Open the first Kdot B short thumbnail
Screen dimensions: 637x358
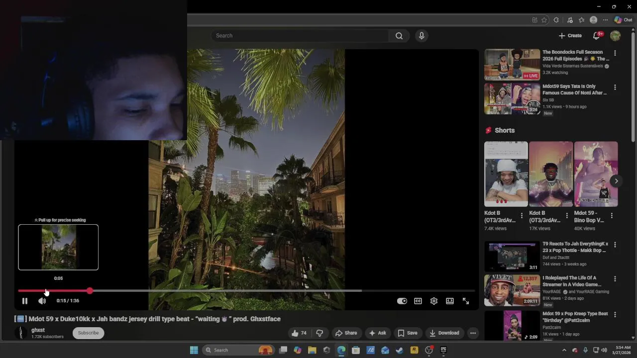(x=506, y=174)
